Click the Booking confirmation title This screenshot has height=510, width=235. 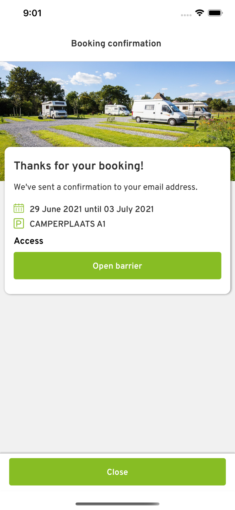point(116,44)
